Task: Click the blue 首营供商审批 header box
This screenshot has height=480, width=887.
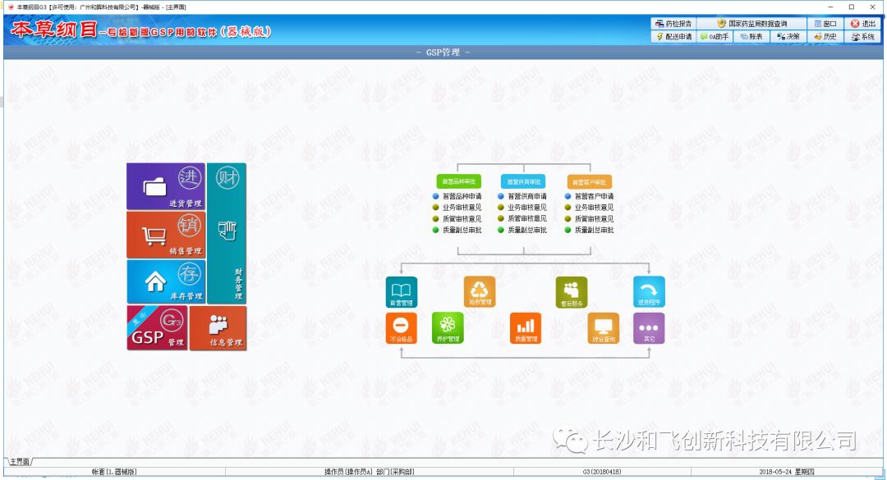Action: tap(523, 181)
